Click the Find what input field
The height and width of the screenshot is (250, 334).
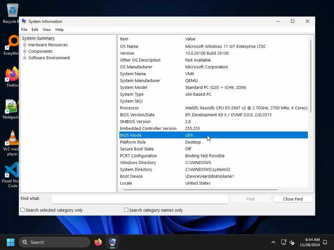coord(140,199)
